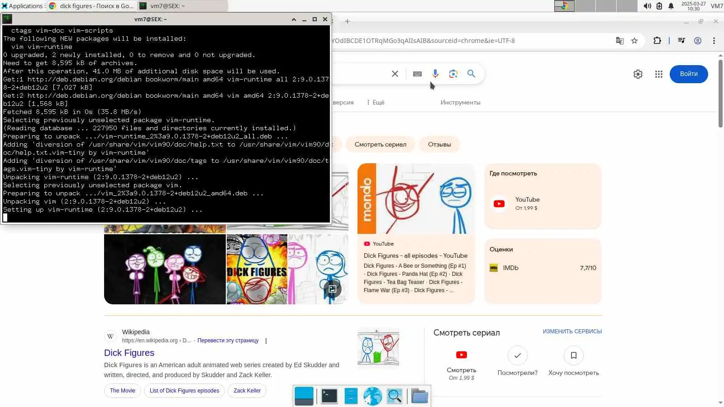
Task: Click the 'Zack Keller' chip
Action: pos(247,391)
